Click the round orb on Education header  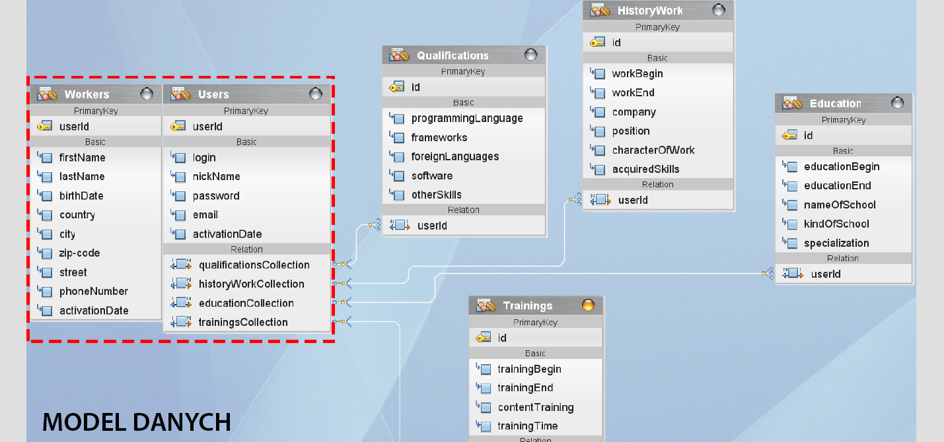point(897,103)
